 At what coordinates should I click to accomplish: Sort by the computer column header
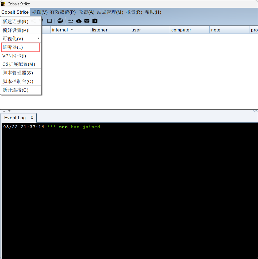190,30
